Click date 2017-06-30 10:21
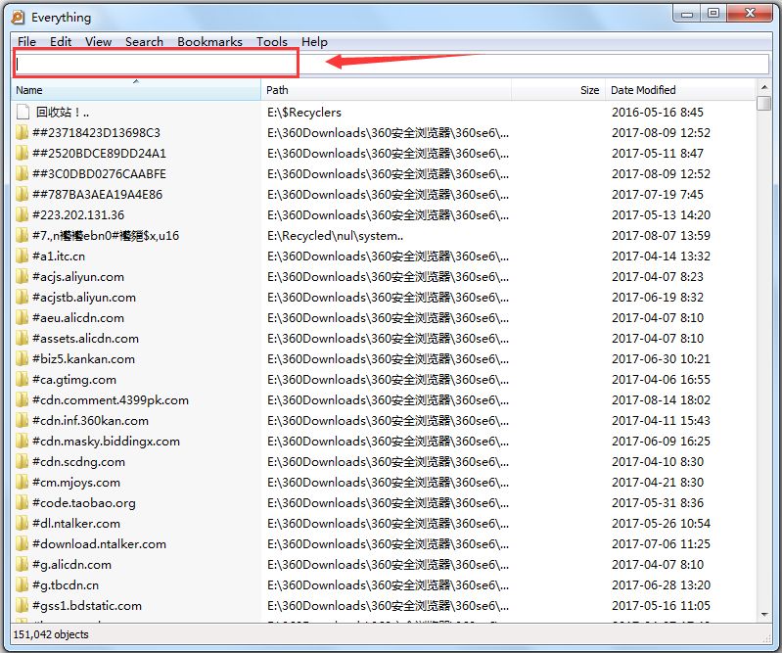This screenshot has height=653, width=782. click(x=661, y=359)
